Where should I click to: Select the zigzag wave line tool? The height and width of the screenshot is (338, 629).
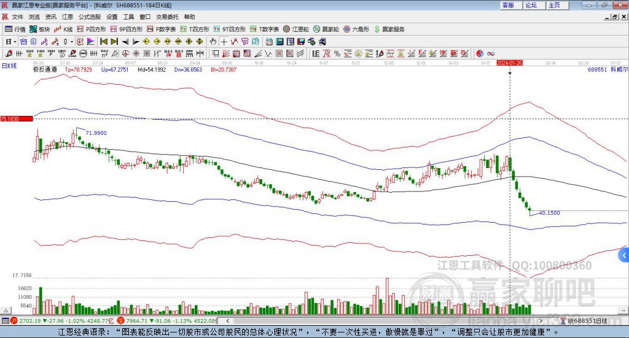click(269, 53)
